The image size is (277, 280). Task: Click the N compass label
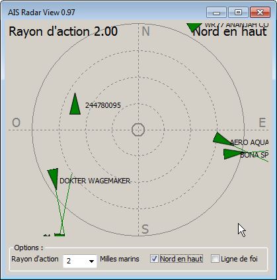(x=145, y=31)
